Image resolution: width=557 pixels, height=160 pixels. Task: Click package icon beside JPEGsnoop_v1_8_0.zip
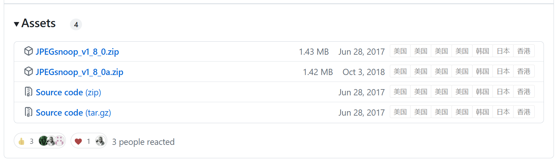(29, 51)
